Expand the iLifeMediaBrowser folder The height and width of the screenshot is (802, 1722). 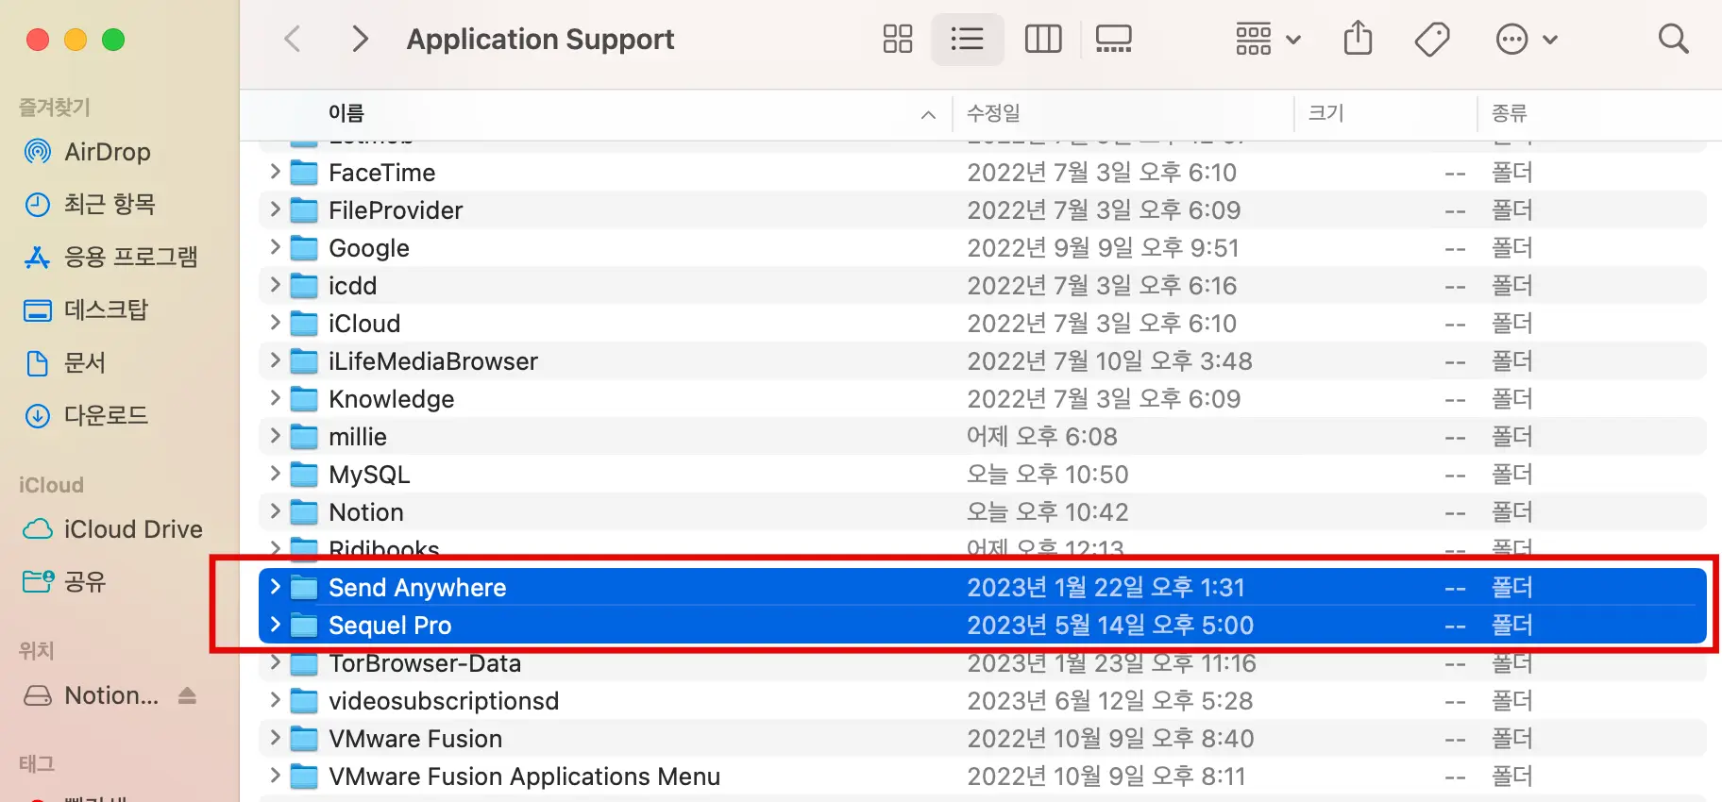(275, 360)
